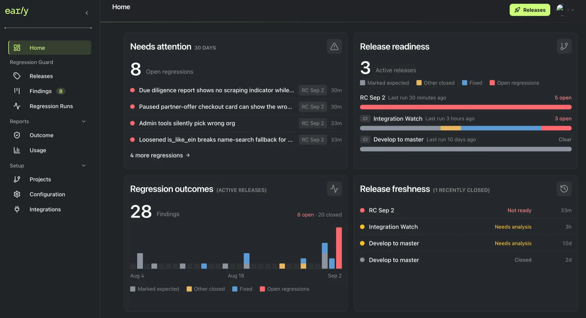Screen dimensions: 586x318
Task: Click the Develop to master gray progress bar
Action: click(466, 149)
